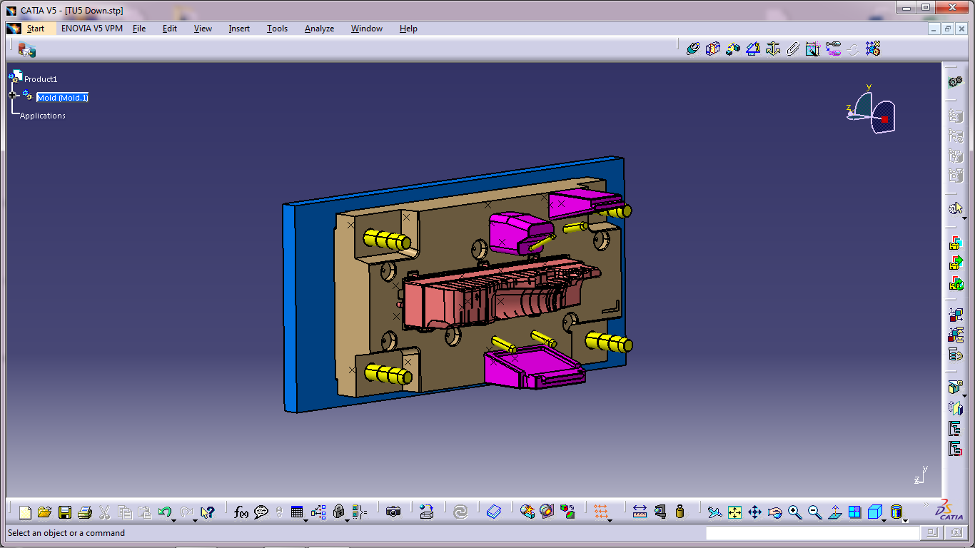This screenshot has width=975, height=548.
Task: Click the Start menu button
Action: (36, 29)
